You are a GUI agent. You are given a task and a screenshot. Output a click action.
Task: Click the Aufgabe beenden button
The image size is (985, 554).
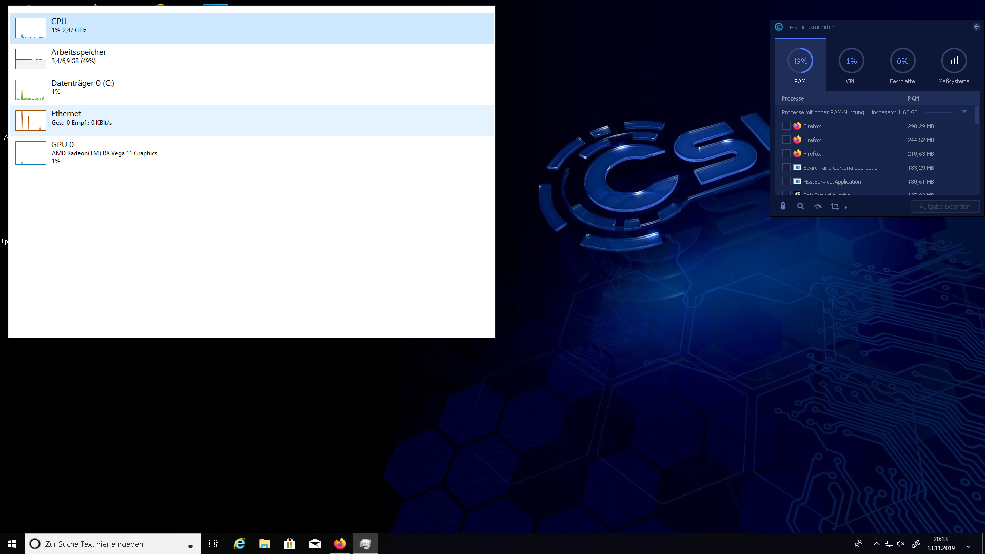pyautogui.click(x=944, y=206)
